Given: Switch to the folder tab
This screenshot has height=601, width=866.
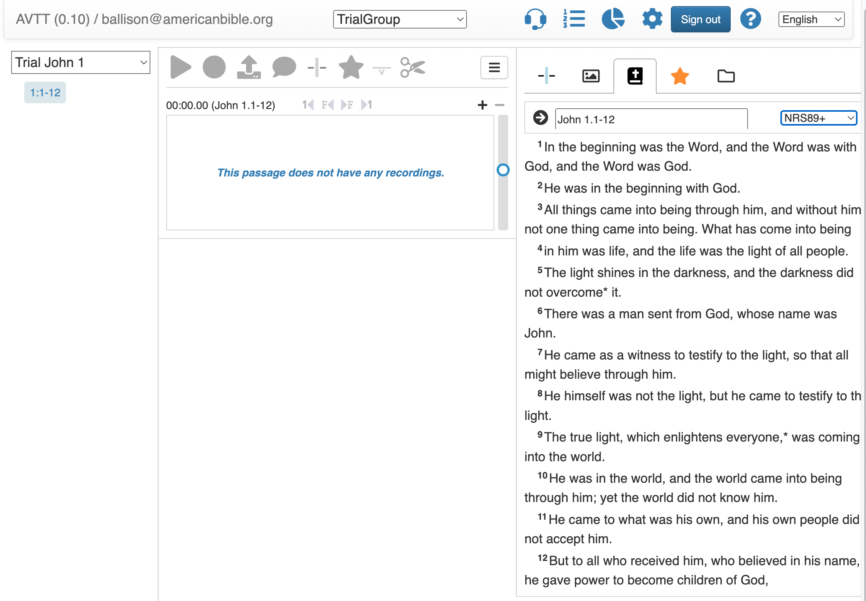Looking at the screenshot, I should tap(726, 76).
